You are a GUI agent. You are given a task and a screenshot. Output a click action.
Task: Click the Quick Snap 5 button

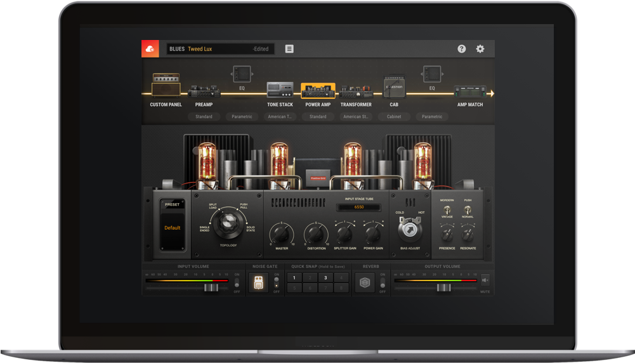point(294,287)
